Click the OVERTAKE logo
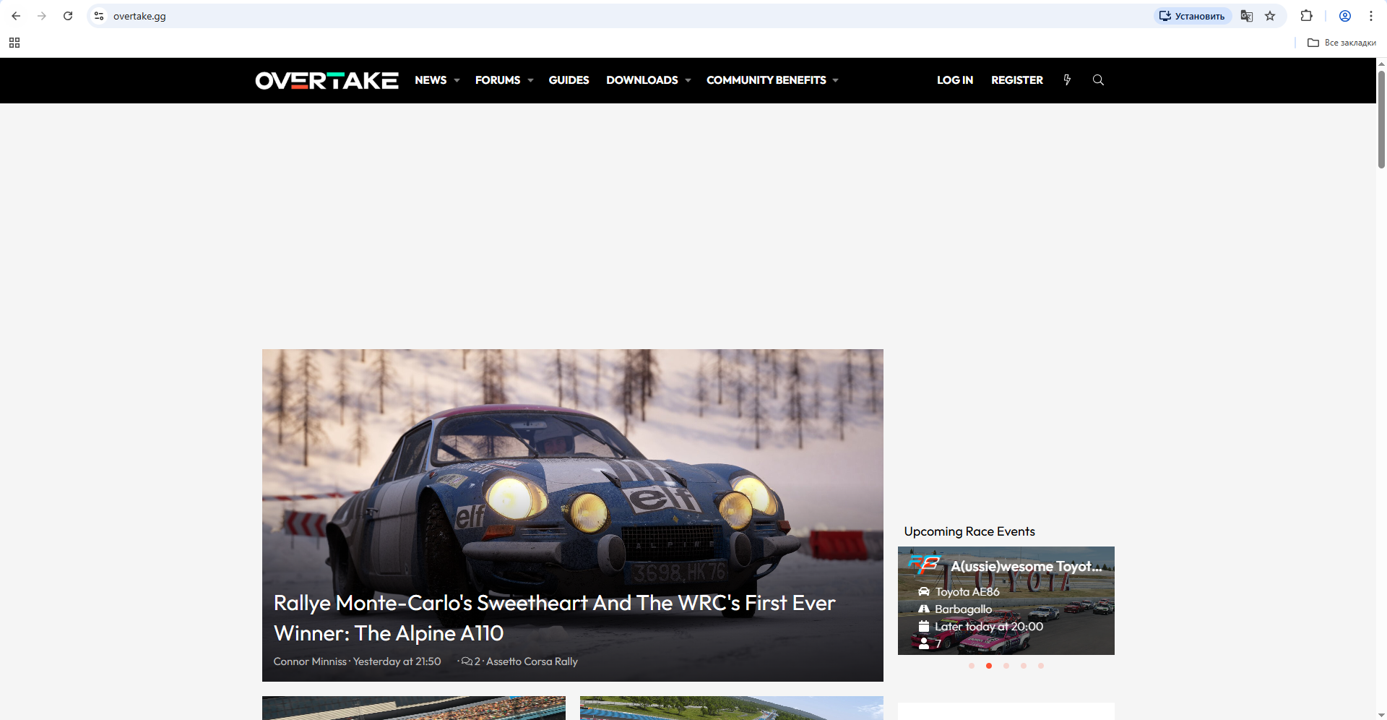 (327, 80)
